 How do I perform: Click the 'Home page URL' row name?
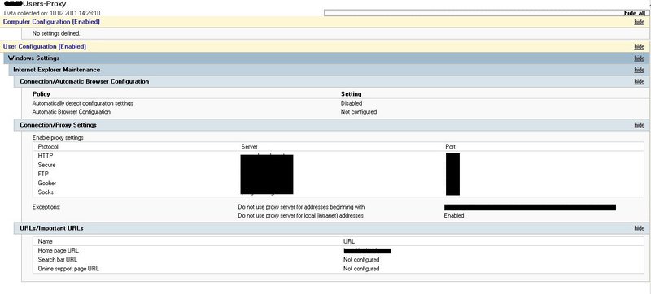pyautogui.click(x=58, y=250)
